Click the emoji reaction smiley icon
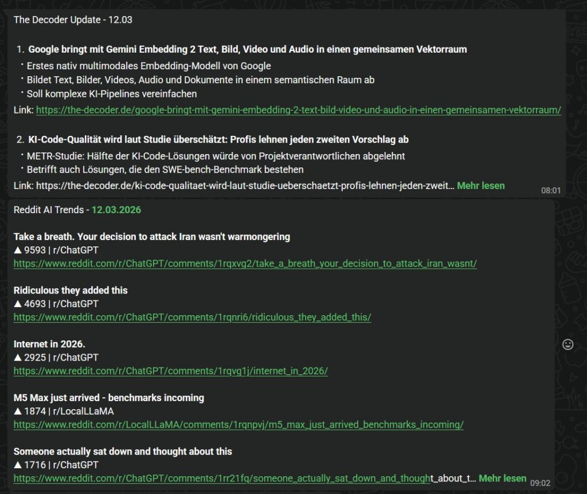Viewport: 587px width, 494px height. (568, 344)
